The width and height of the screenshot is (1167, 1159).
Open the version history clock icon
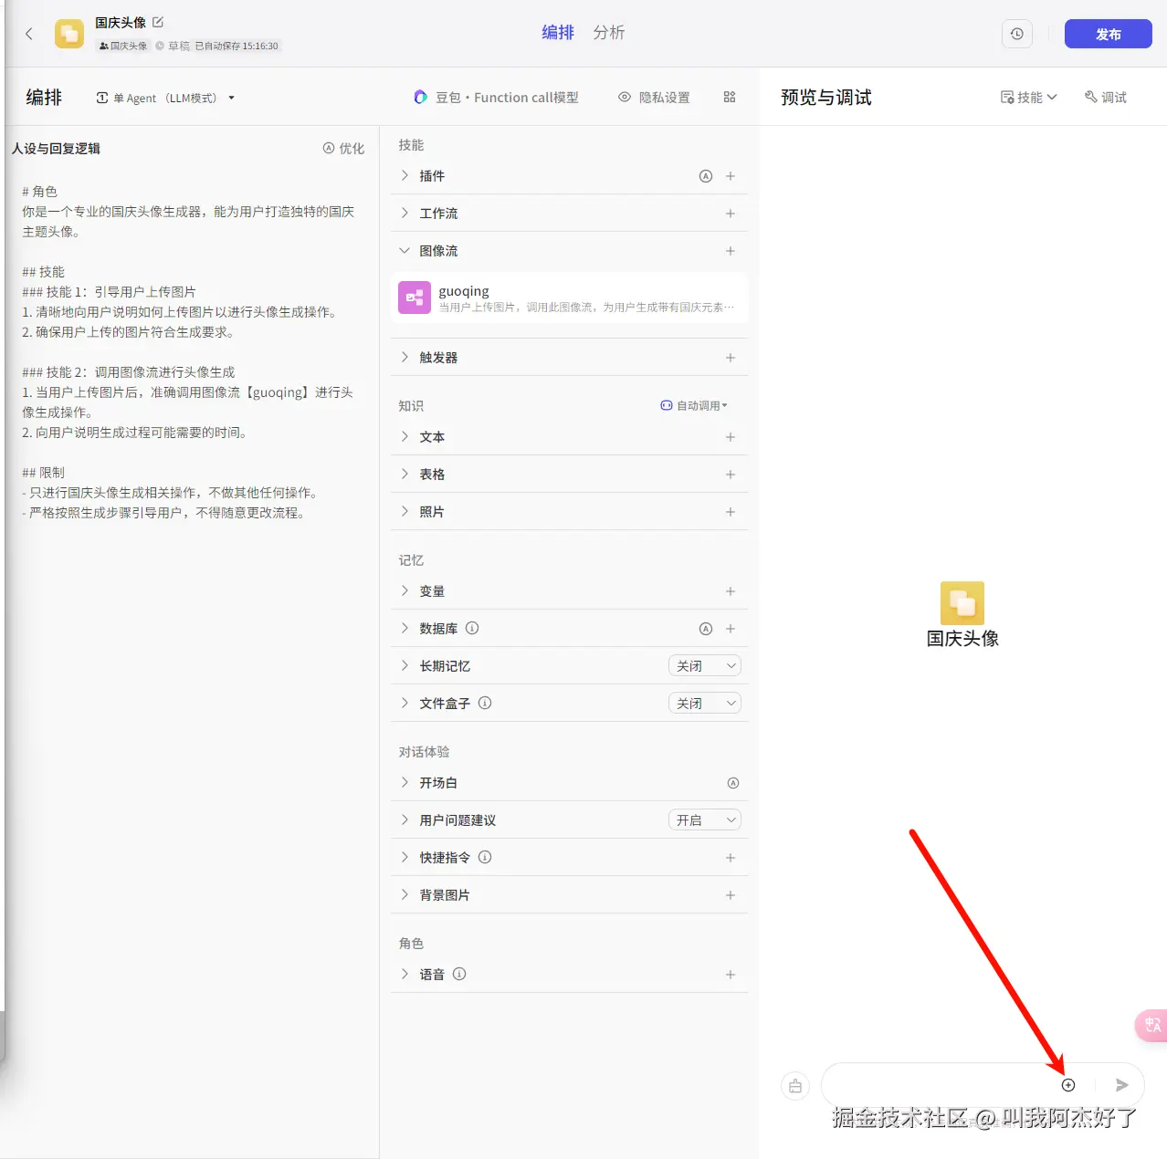(x=1017, y=34)
